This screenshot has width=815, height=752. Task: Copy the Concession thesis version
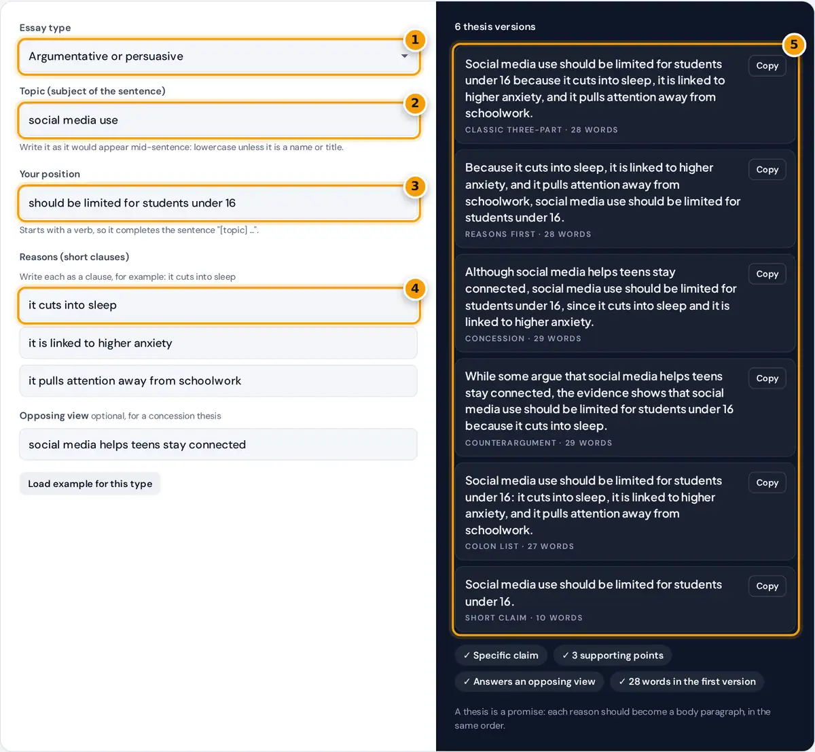pos(767,274)
